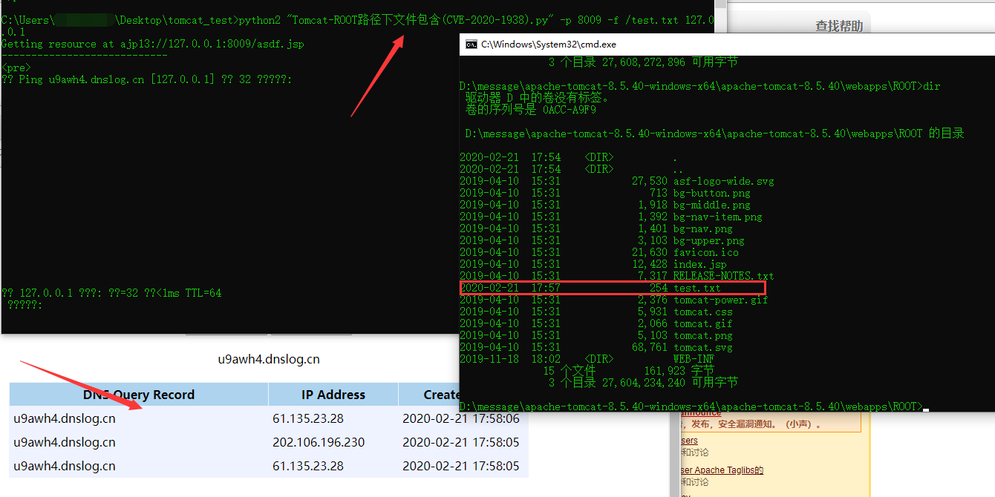Select bg-nav.png in the directory listing
The height and width of the screenshot is (497, 995).
(x=703, y=228)
